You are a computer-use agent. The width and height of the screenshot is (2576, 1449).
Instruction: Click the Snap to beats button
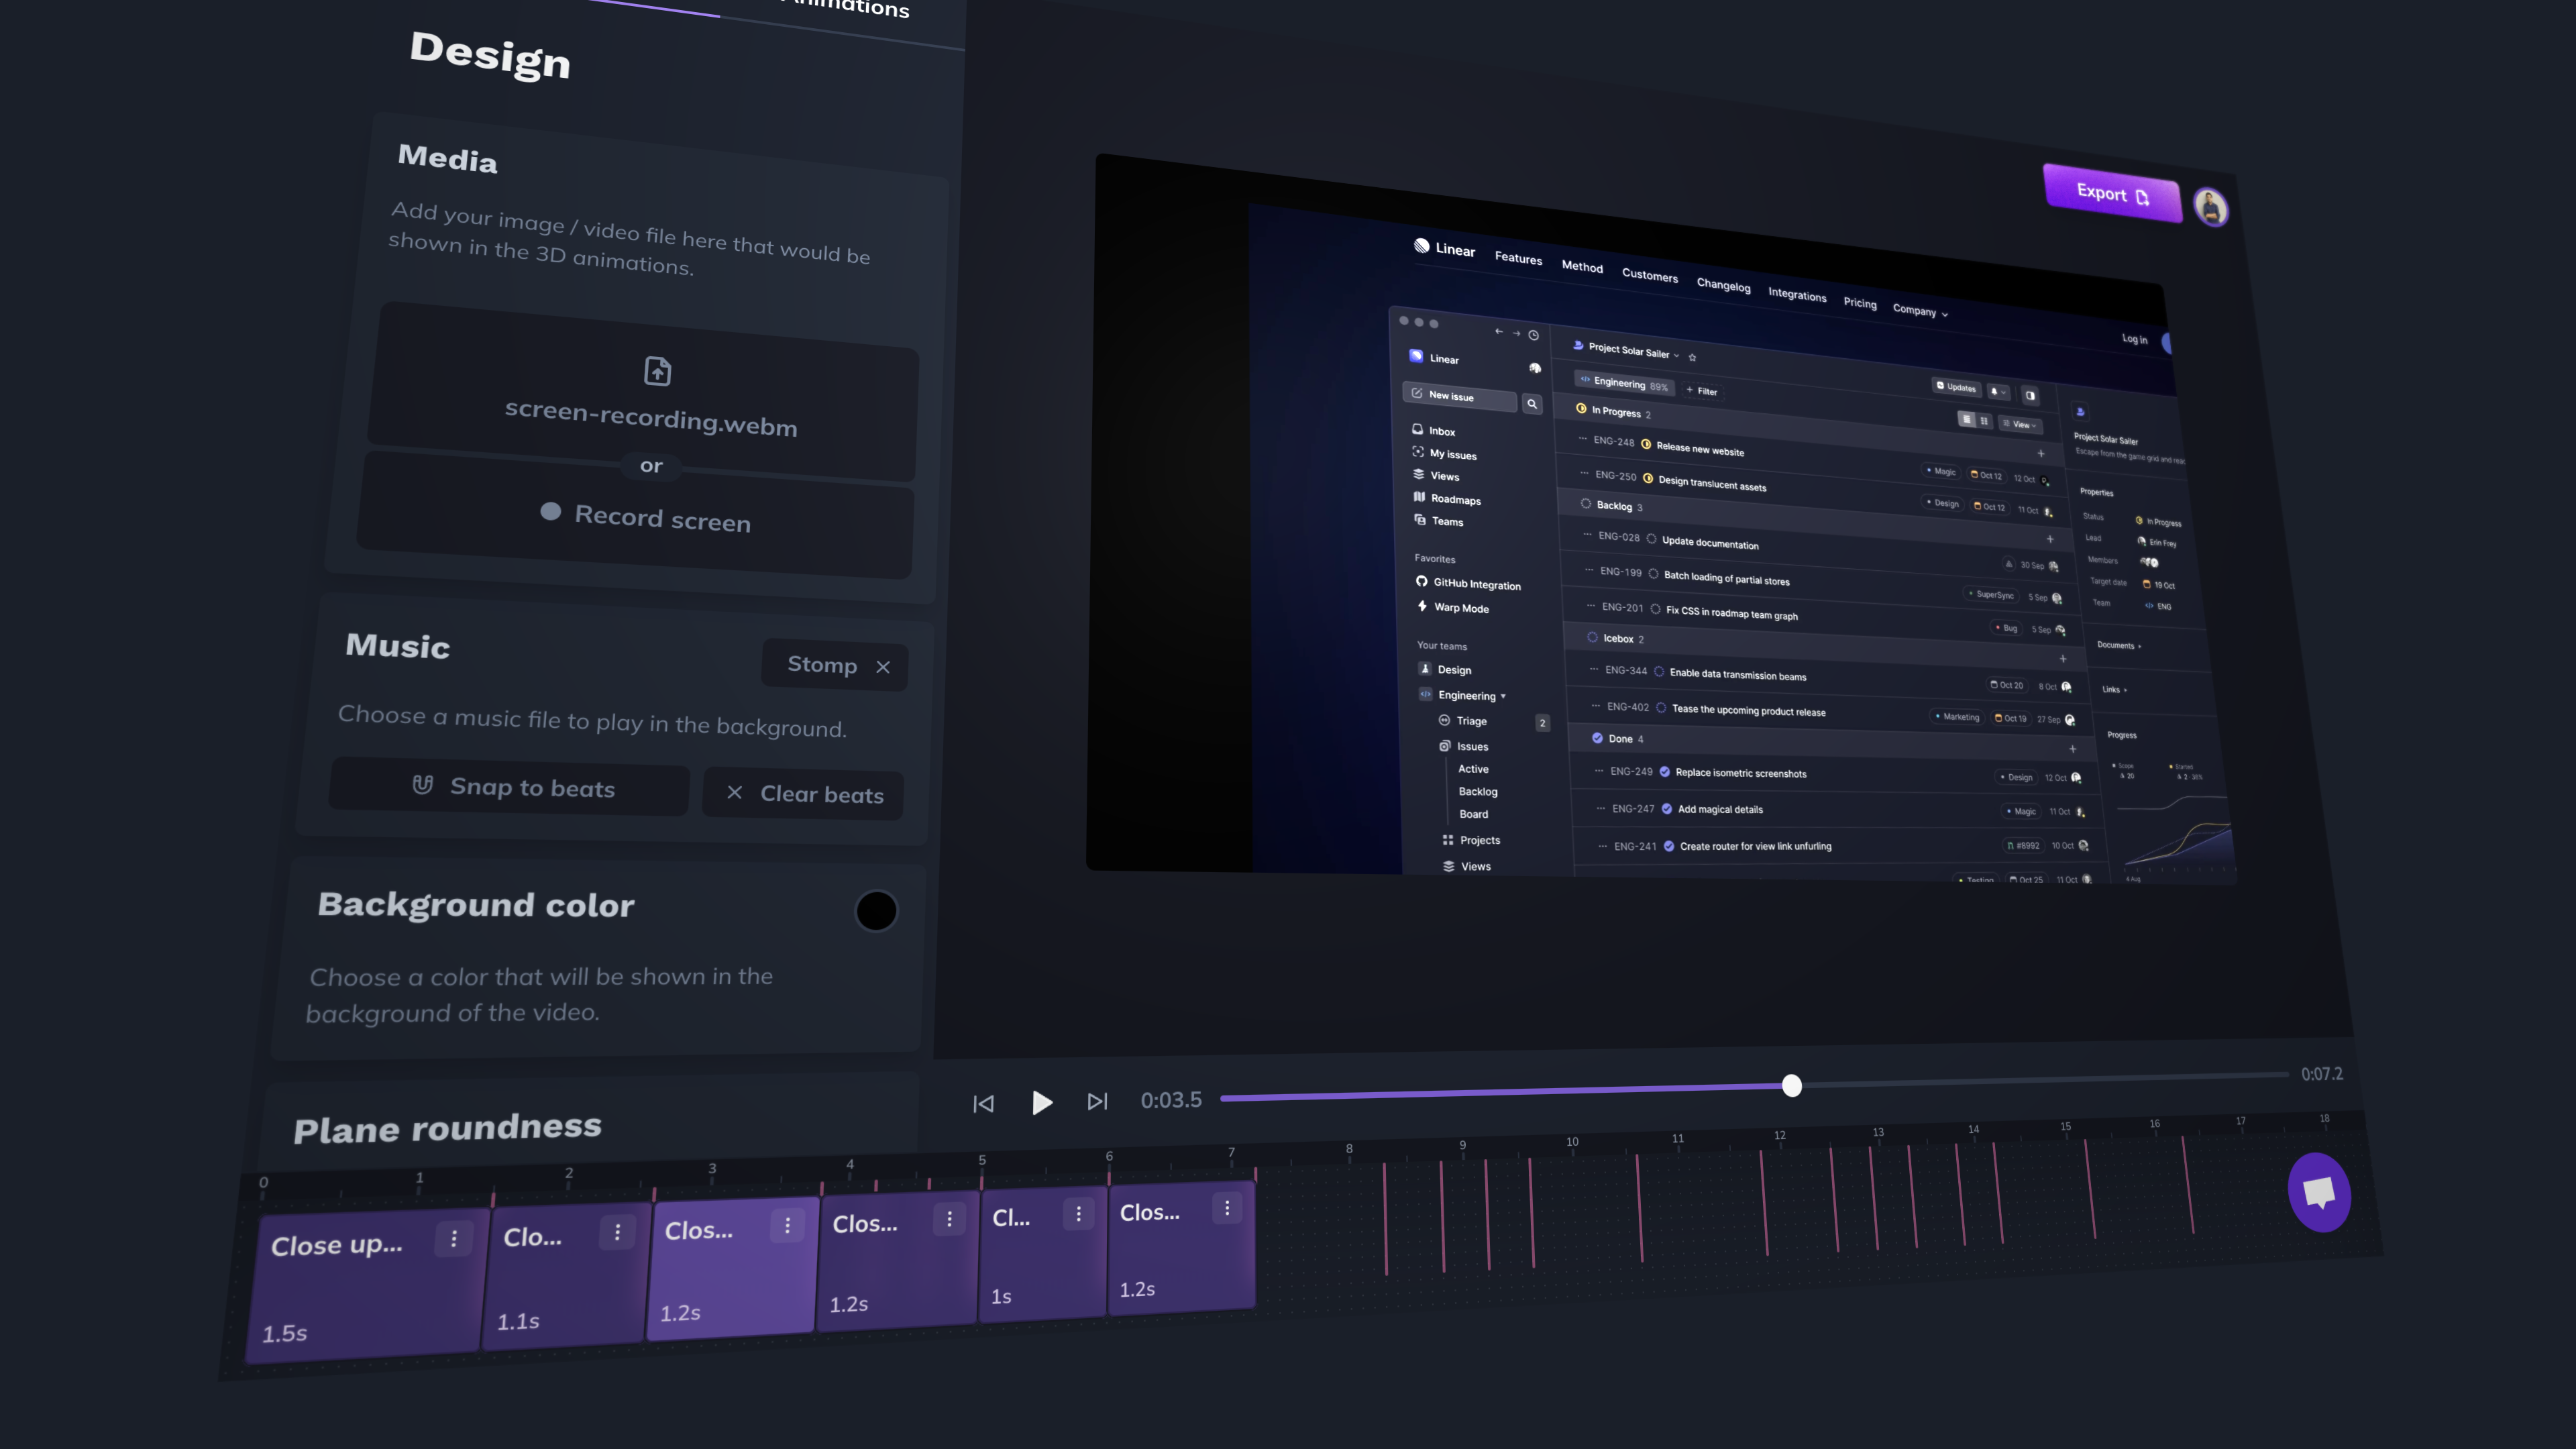pyautogui.click(x=509, y=787)
